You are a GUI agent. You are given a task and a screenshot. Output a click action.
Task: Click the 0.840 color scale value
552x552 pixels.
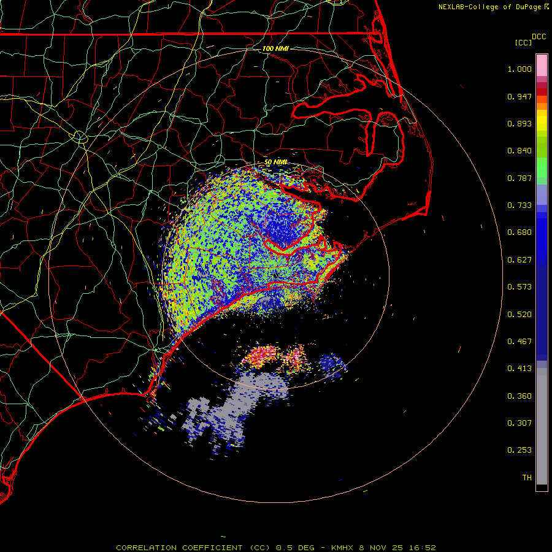point(519,151)
